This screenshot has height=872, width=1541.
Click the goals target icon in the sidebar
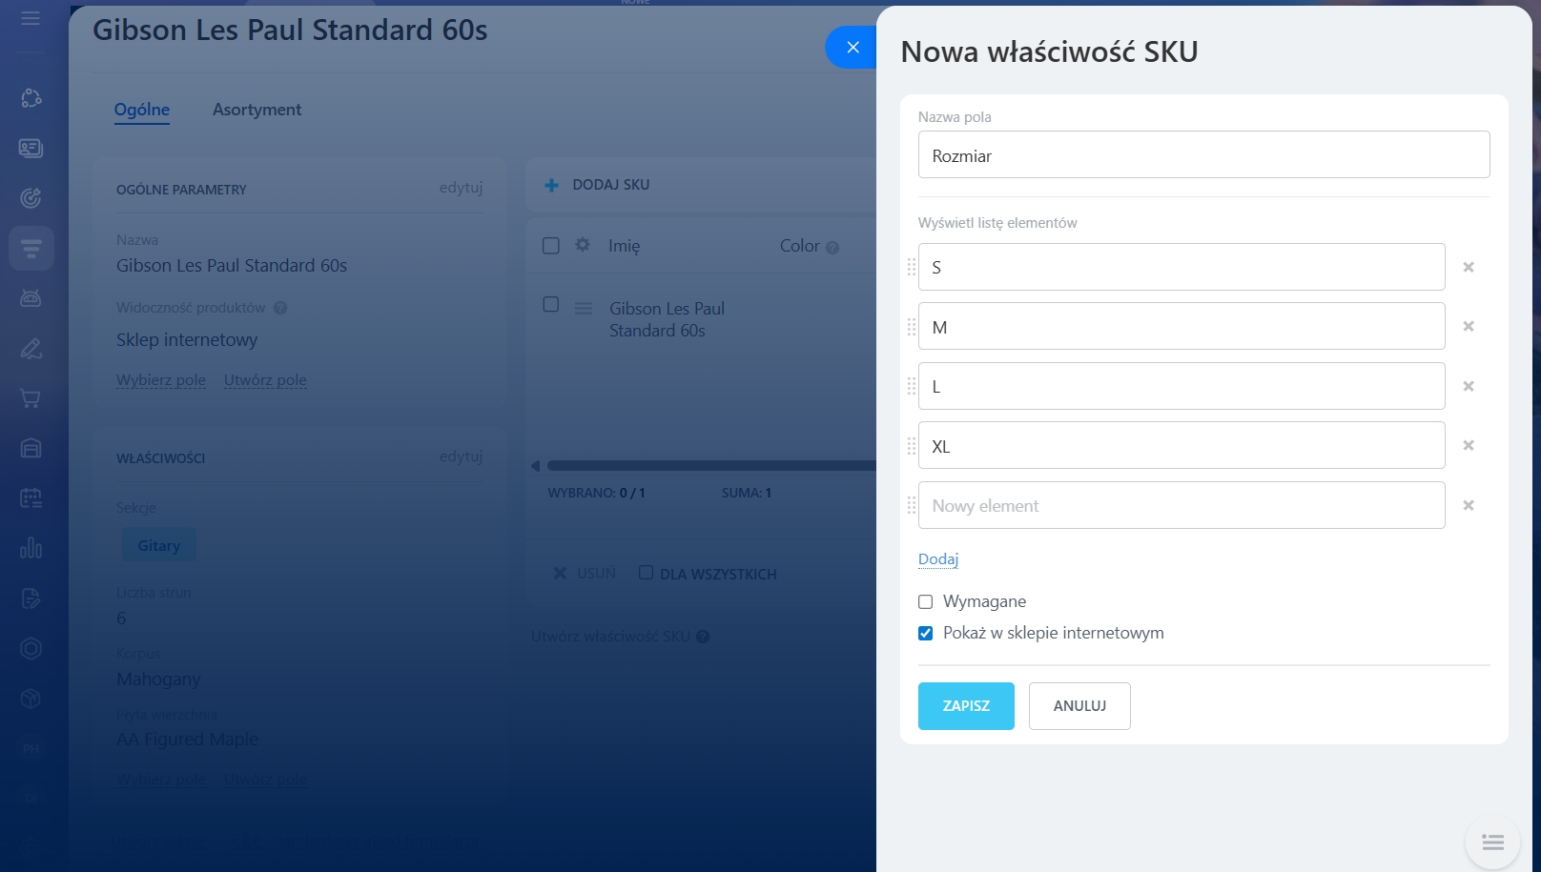tap(31, 198)
